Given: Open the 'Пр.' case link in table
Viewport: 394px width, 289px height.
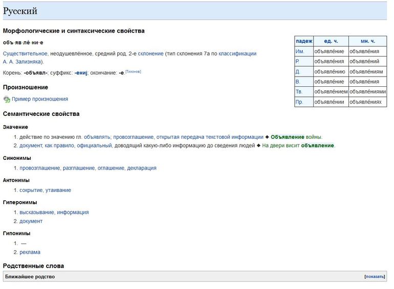Looking at the screenshot, I should (x=299, y=102).
